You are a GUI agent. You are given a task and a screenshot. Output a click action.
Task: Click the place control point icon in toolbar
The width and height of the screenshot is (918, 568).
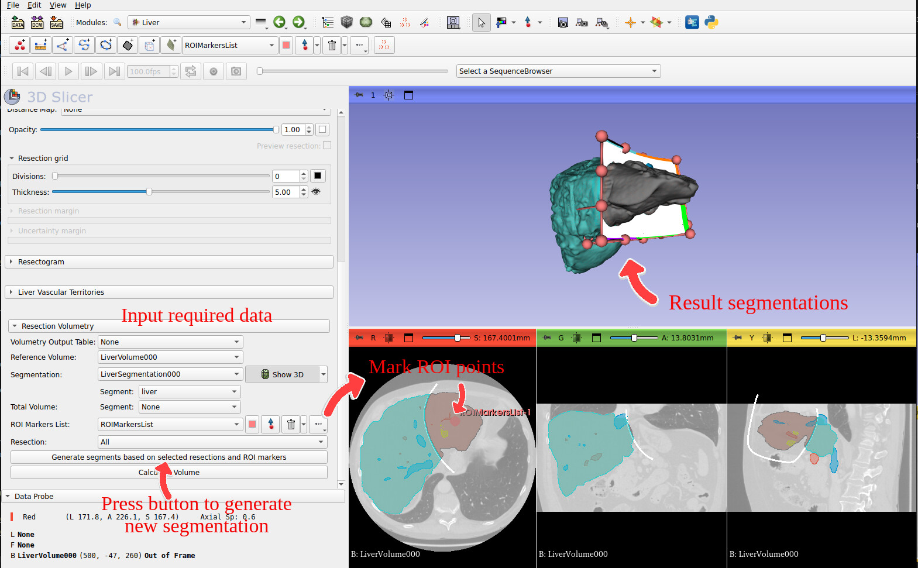(x=304, y=45)
